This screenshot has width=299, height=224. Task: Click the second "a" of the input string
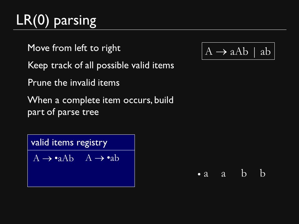pos(224,174)
